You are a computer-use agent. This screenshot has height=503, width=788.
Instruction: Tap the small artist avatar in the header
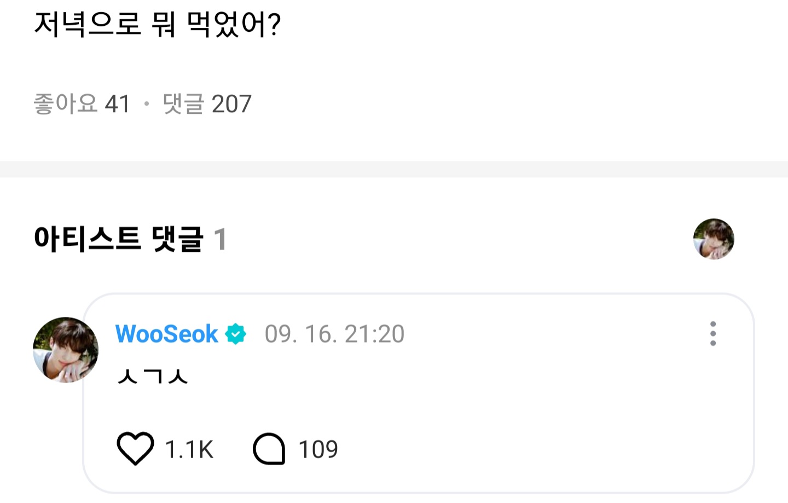coord(714,239)
